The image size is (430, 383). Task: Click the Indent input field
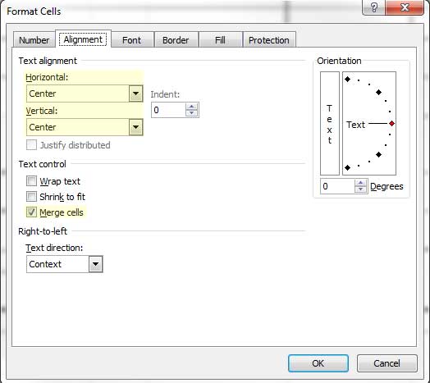tap(168, 110)
